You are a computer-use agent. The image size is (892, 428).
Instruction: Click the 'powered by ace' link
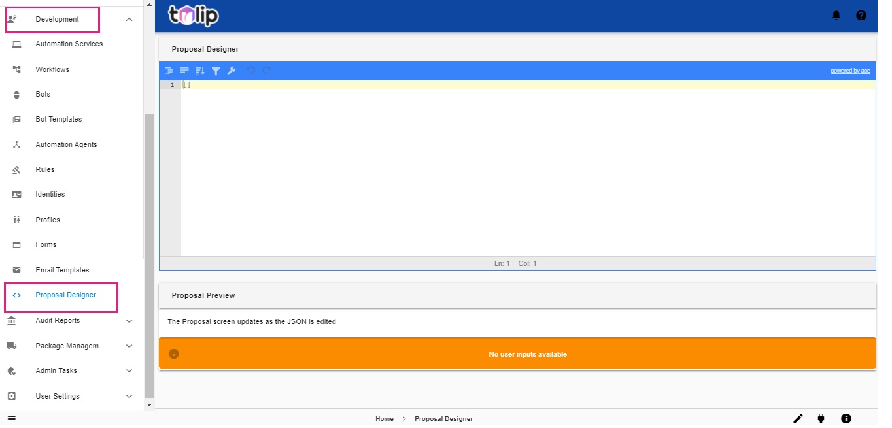(850, 71)
